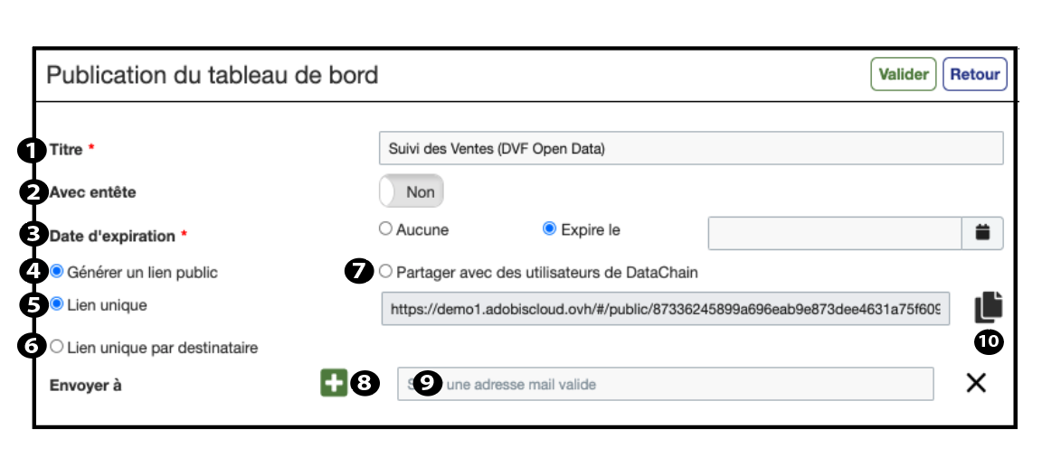
Task: Remove the recipient with the X icon
Action: [975, 383]
